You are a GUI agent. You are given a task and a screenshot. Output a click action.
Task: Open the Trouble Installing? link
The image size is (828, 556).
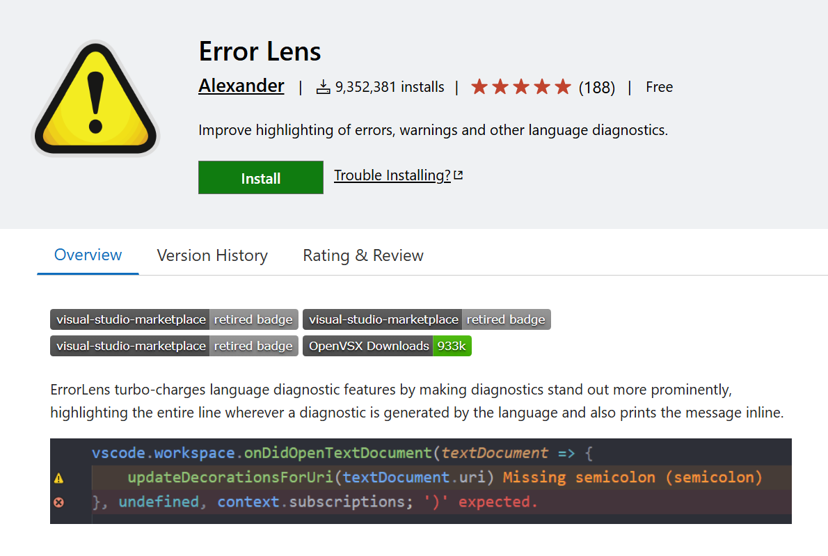click(392, 175)
